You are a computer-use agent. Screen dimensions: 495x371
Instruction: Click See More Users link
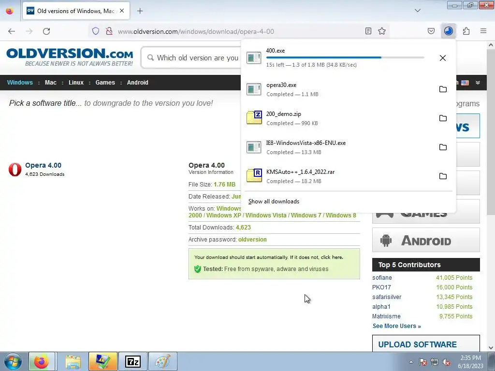point(396,326)
